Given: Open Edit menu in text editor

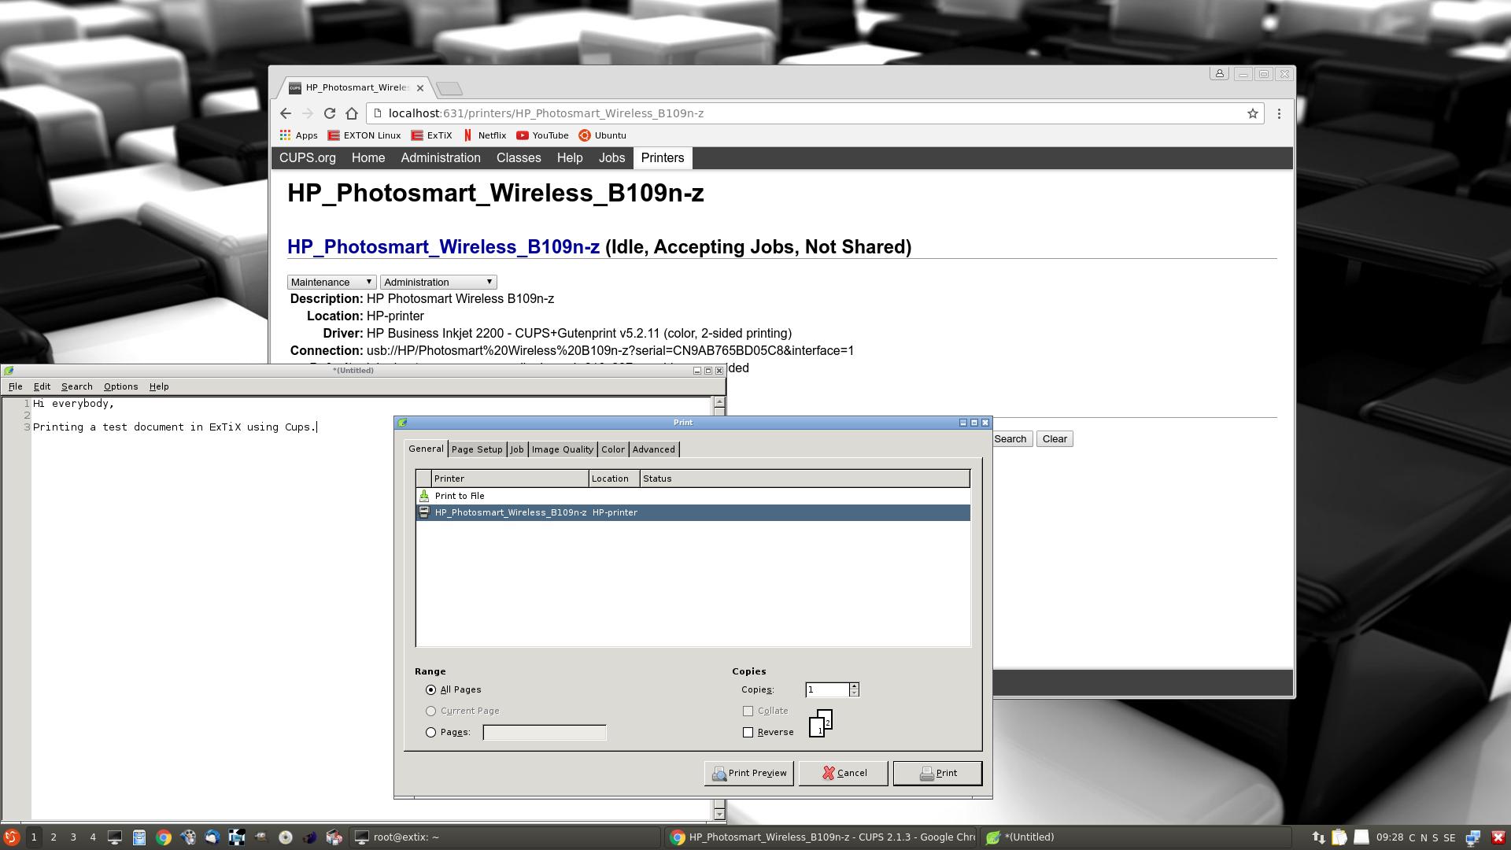Looking at the screenshot, I should point(42,386).
